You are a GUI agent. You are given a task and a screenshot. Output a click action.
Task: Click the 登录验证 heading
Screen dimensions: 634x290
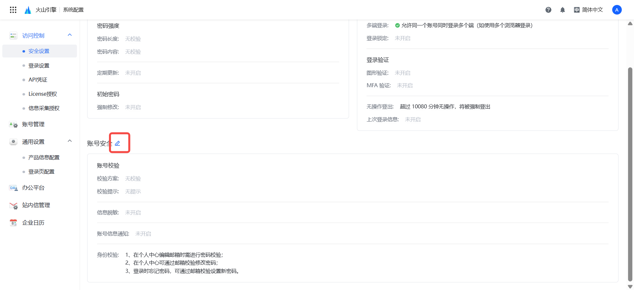click(378, 60)
